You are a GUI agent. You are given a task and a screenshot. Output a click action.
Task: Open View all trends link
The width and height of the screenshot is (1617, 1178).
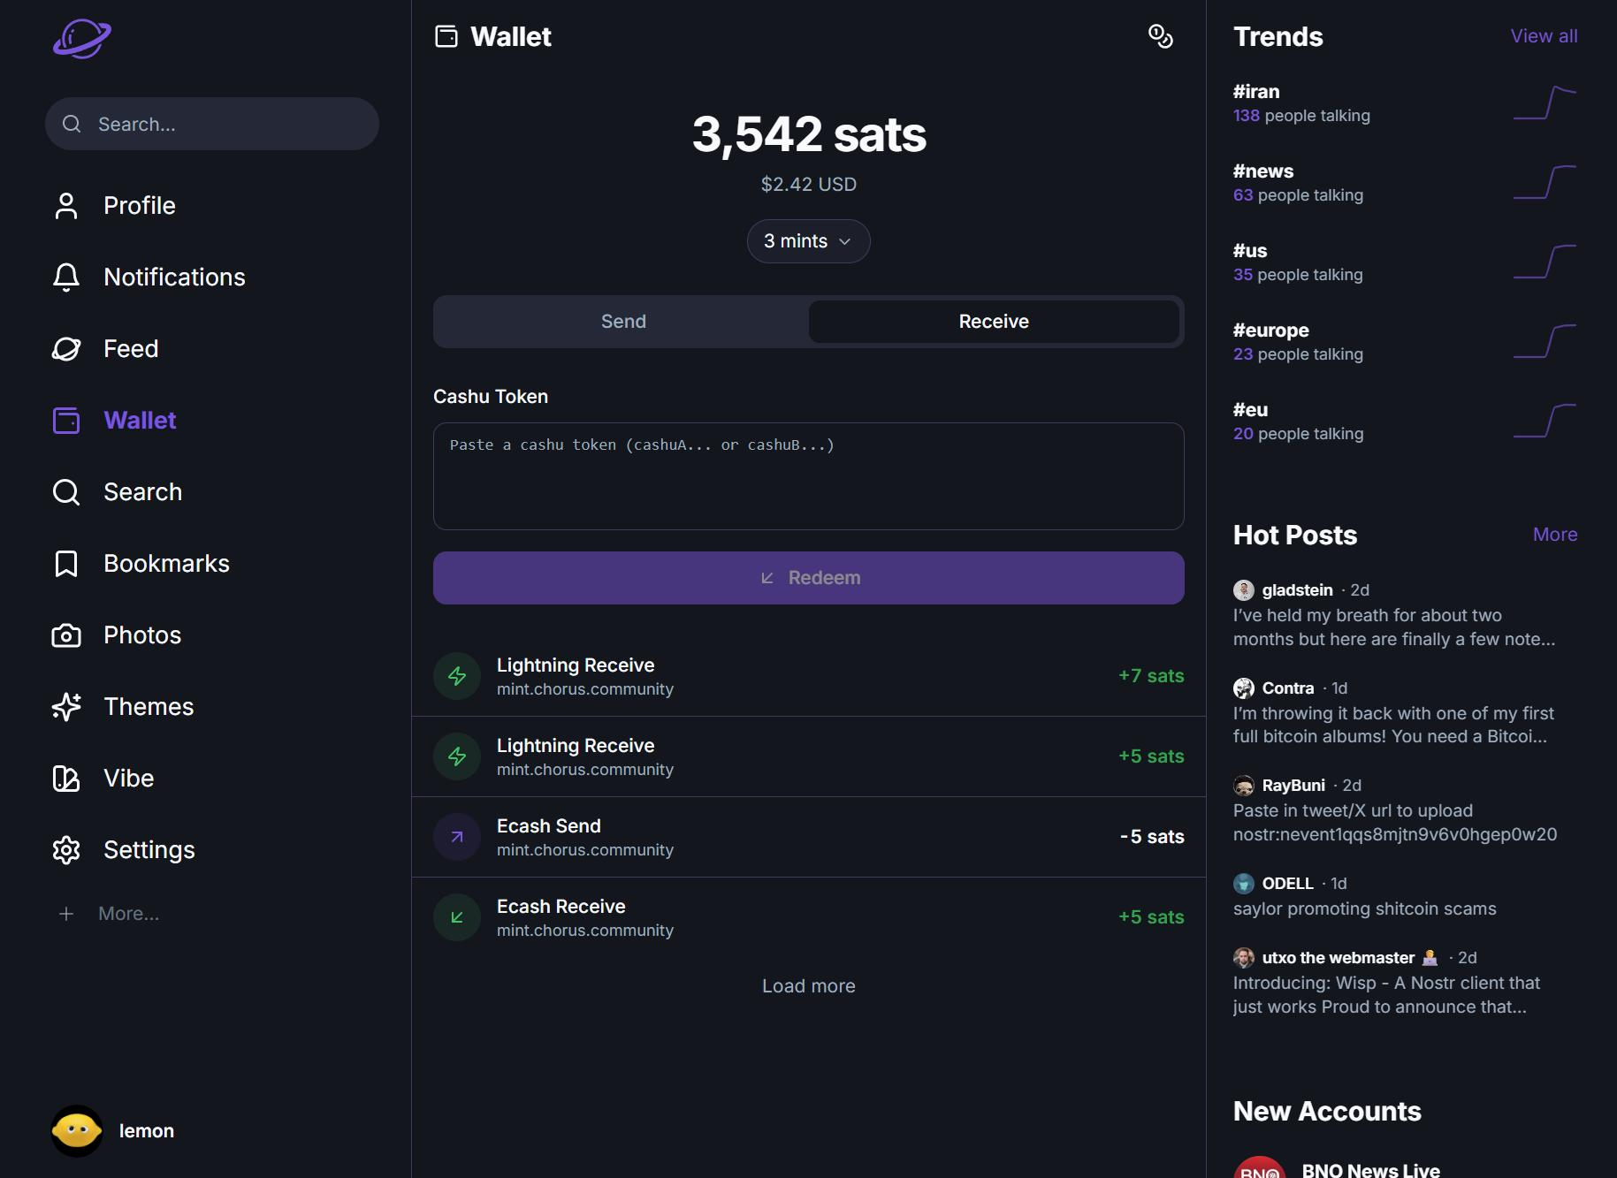click(x=1543, y=36)
